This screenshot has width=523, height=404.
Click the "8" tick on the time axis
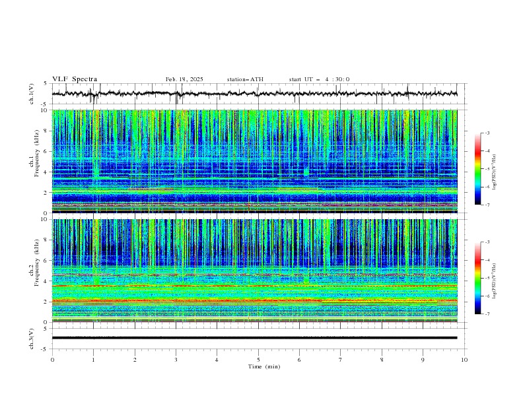pos(382,360)
